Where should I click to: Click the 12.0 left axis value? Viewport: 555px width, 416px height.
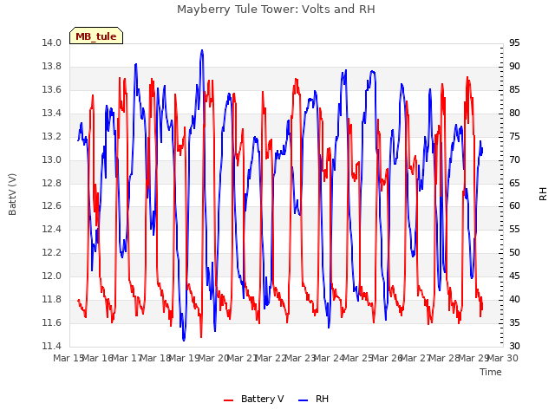pyautogui.click(x=52, y=276)
